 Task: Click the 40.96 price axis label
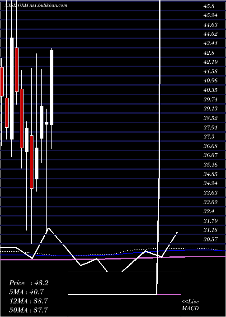211,81
